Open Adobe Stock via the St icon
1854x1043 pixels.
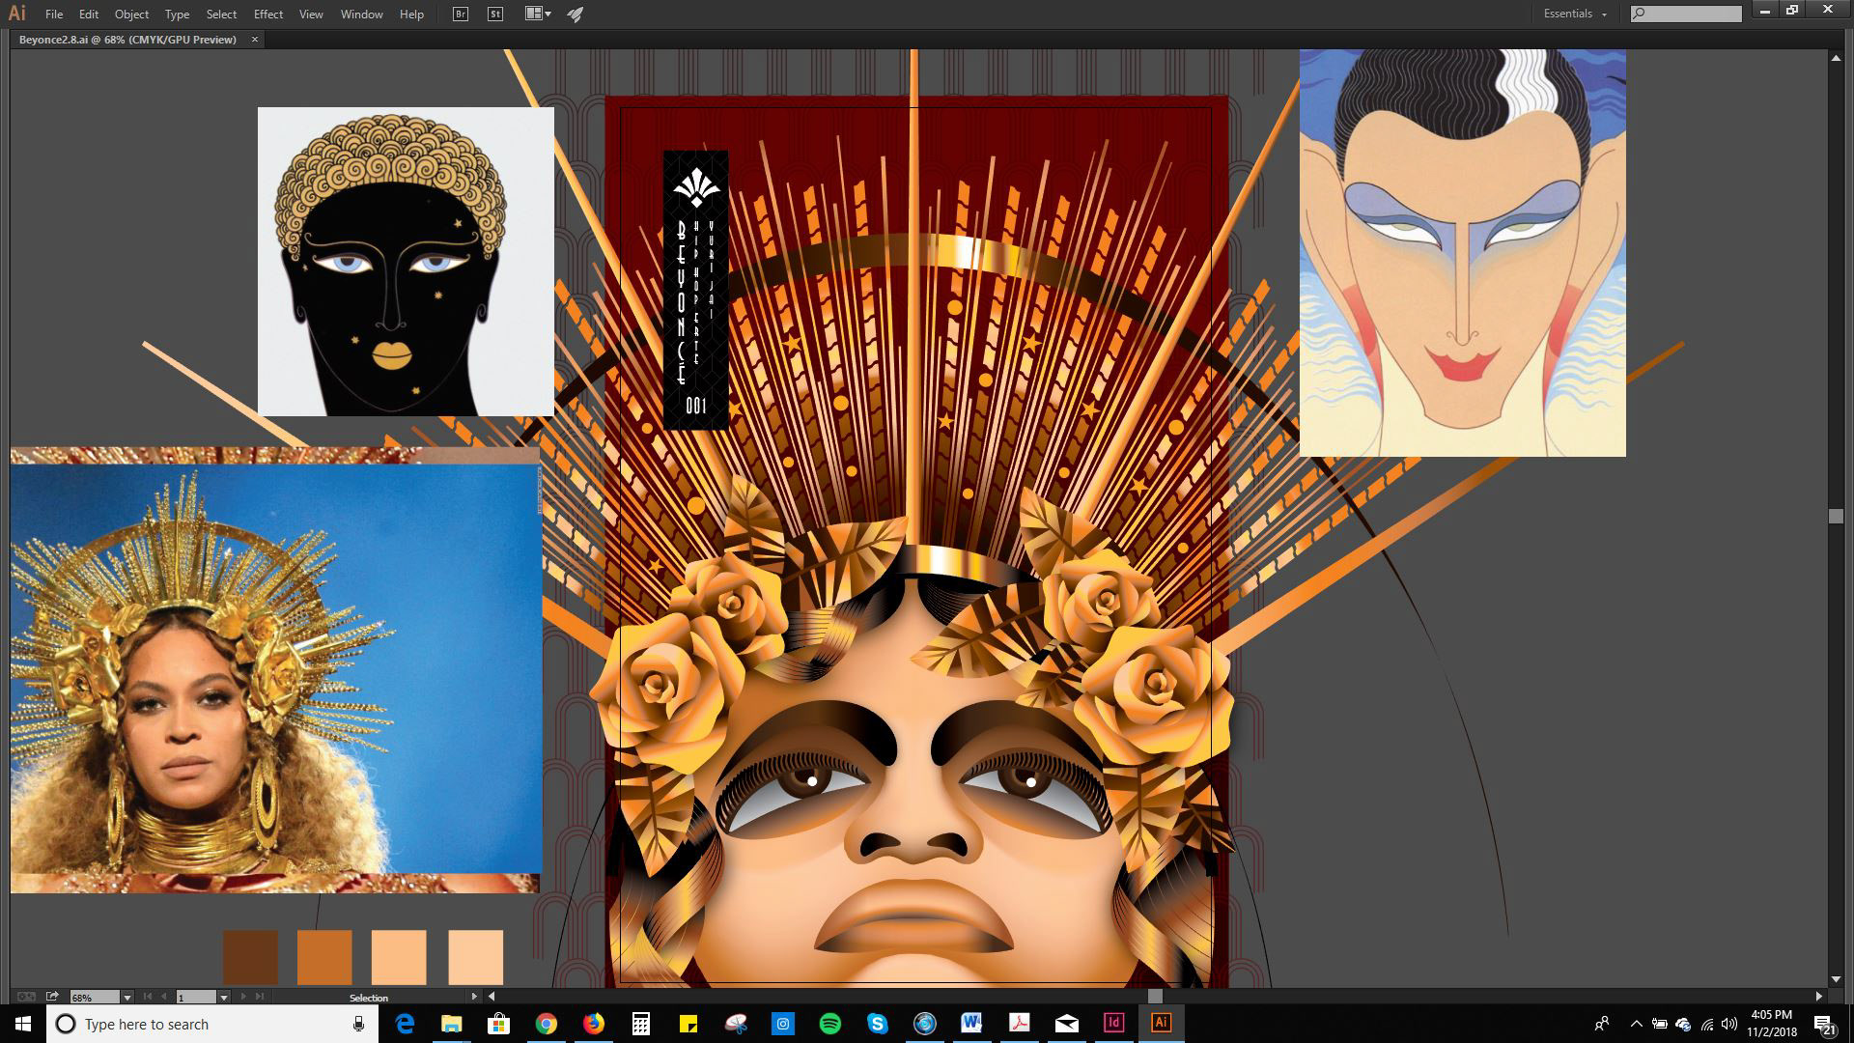pyautogui.click(x=495, y=14)
